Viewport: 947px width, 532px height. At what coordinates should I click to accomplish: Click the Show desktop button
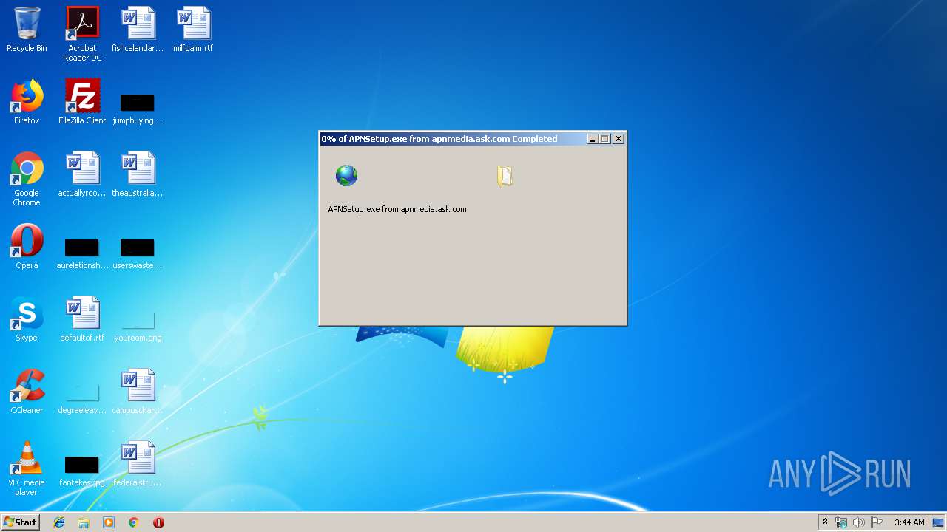938,522
